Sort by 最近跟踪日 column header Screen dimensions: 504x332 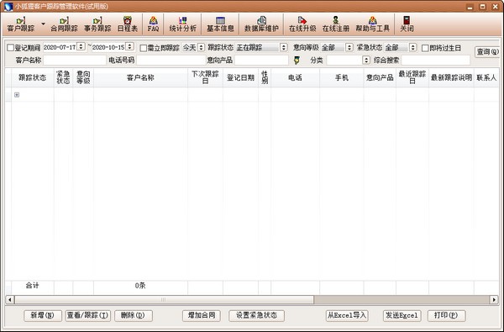[x=412, y=77]
